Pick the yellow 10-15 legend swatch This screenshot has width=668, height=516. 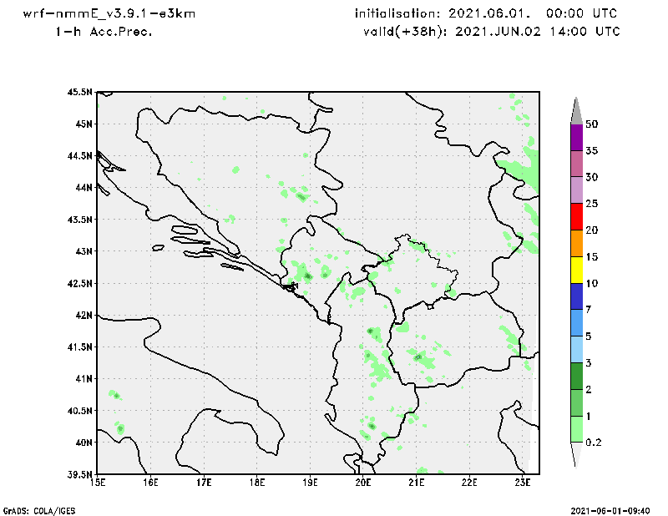coord(576,270)
